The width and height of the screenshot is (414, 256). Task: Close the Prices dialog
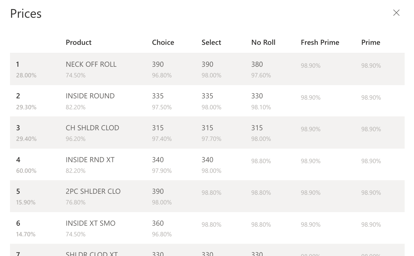point(396,13)
